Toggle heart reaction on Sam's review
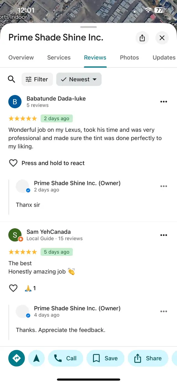The width and height of the screenshot is (177, 384). click(x=13, y=288)
